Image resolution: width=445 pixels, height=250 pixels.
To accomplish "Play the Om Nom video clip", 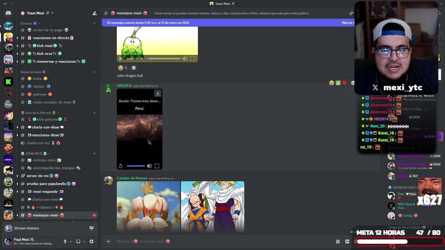I will (x=121, y=59).
